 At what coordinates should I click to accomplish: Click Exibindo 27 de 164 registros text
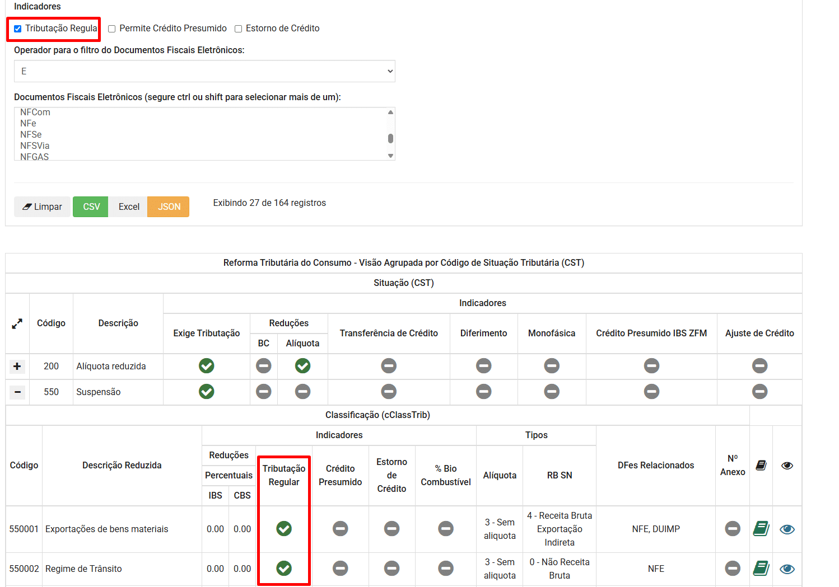click(x=269, y=203)
